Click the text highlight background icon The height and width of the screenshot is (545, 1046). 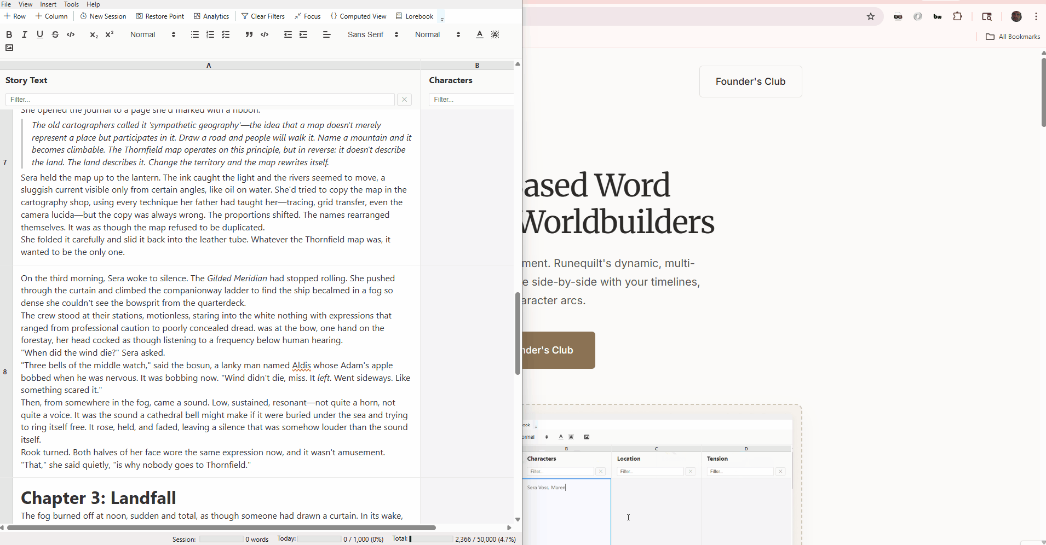[495, 34]
